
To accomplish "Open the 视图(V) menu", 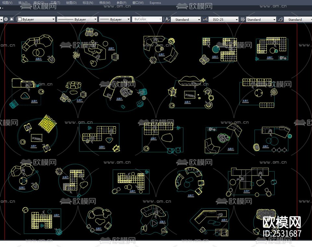I will point(7,3).
